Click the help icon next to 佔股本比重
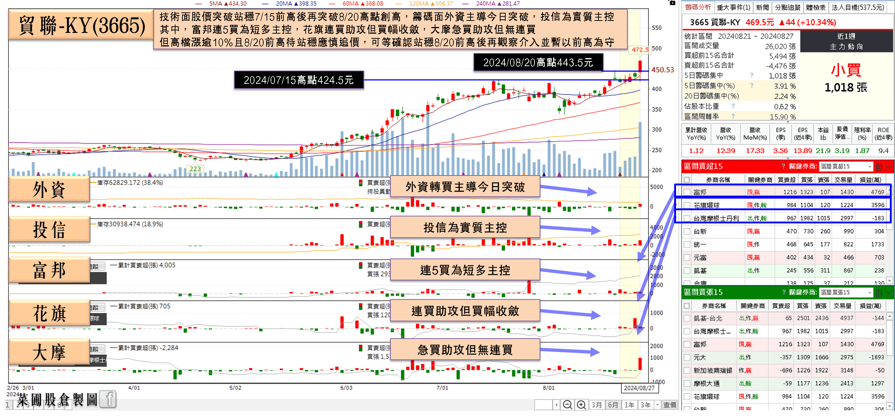895x419 pixels. pos(733,106)
